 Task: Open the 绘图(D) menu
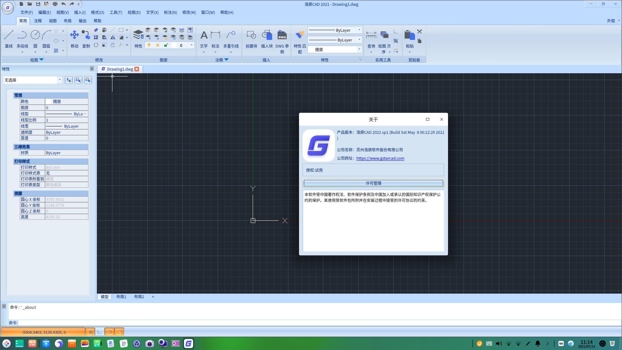[x=134, y=12]
